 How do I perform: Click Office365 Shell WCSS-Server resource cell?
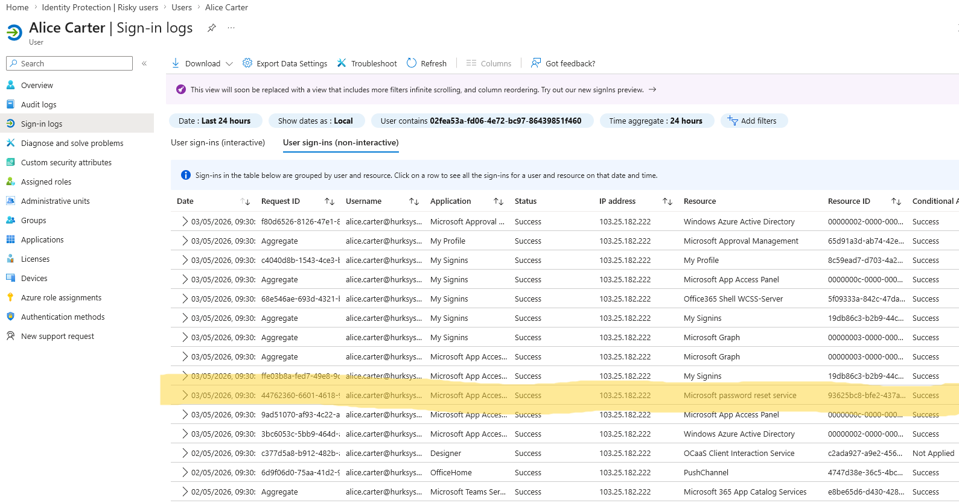733,299
